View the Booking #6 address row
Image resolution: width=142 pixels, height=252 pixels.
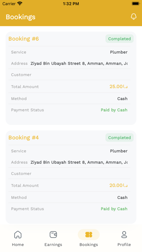pos(69,63)
